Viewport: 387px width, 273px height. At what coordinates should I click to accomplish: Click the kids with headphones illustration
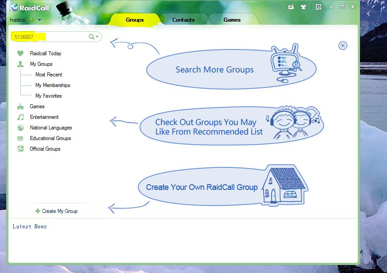tap(293, 123)
